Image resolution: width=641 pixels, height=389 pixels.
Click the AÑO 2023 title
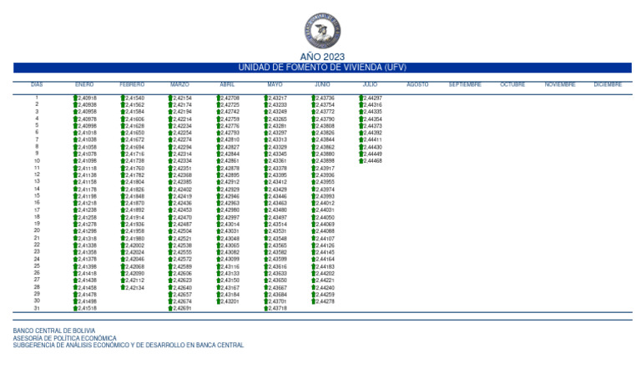pos(321,57)
